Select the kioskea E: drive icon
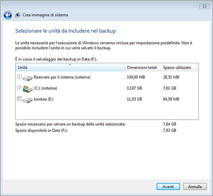 [x=28, y=100]
